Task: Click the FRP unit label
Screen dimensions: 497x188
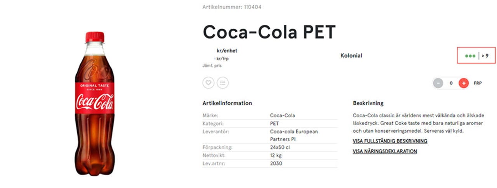Action: (478, 83)
